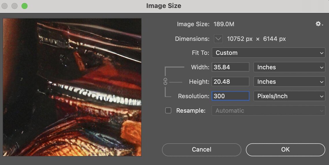Click the image preview thumbnail
This screenshot has width=329, height=165.
click(x=72, y=87)
